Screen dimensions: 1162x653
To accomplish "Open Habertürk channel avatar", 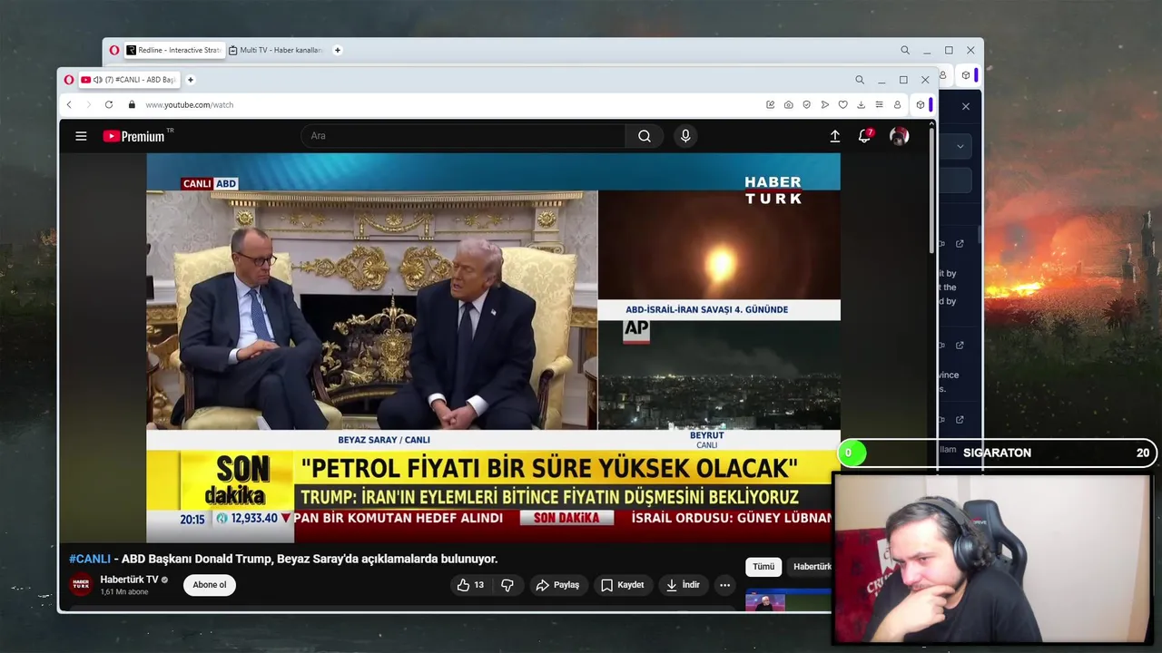I will [81, 585].
